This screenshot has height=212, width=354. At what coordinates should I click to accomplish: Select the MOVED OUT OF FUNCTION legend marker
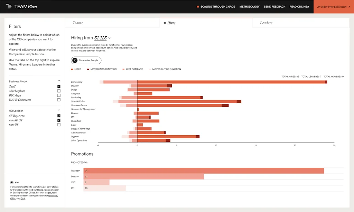150,69
